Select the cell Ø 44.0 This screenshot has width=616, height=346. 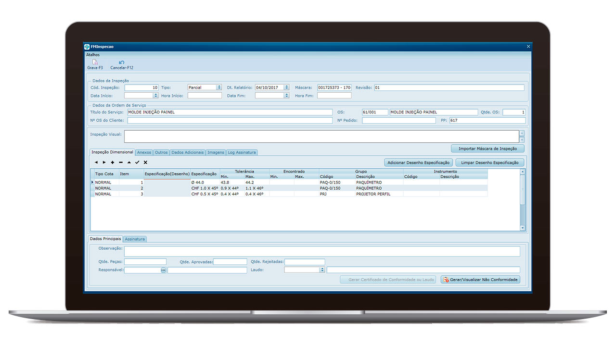(x=205, y=183)
